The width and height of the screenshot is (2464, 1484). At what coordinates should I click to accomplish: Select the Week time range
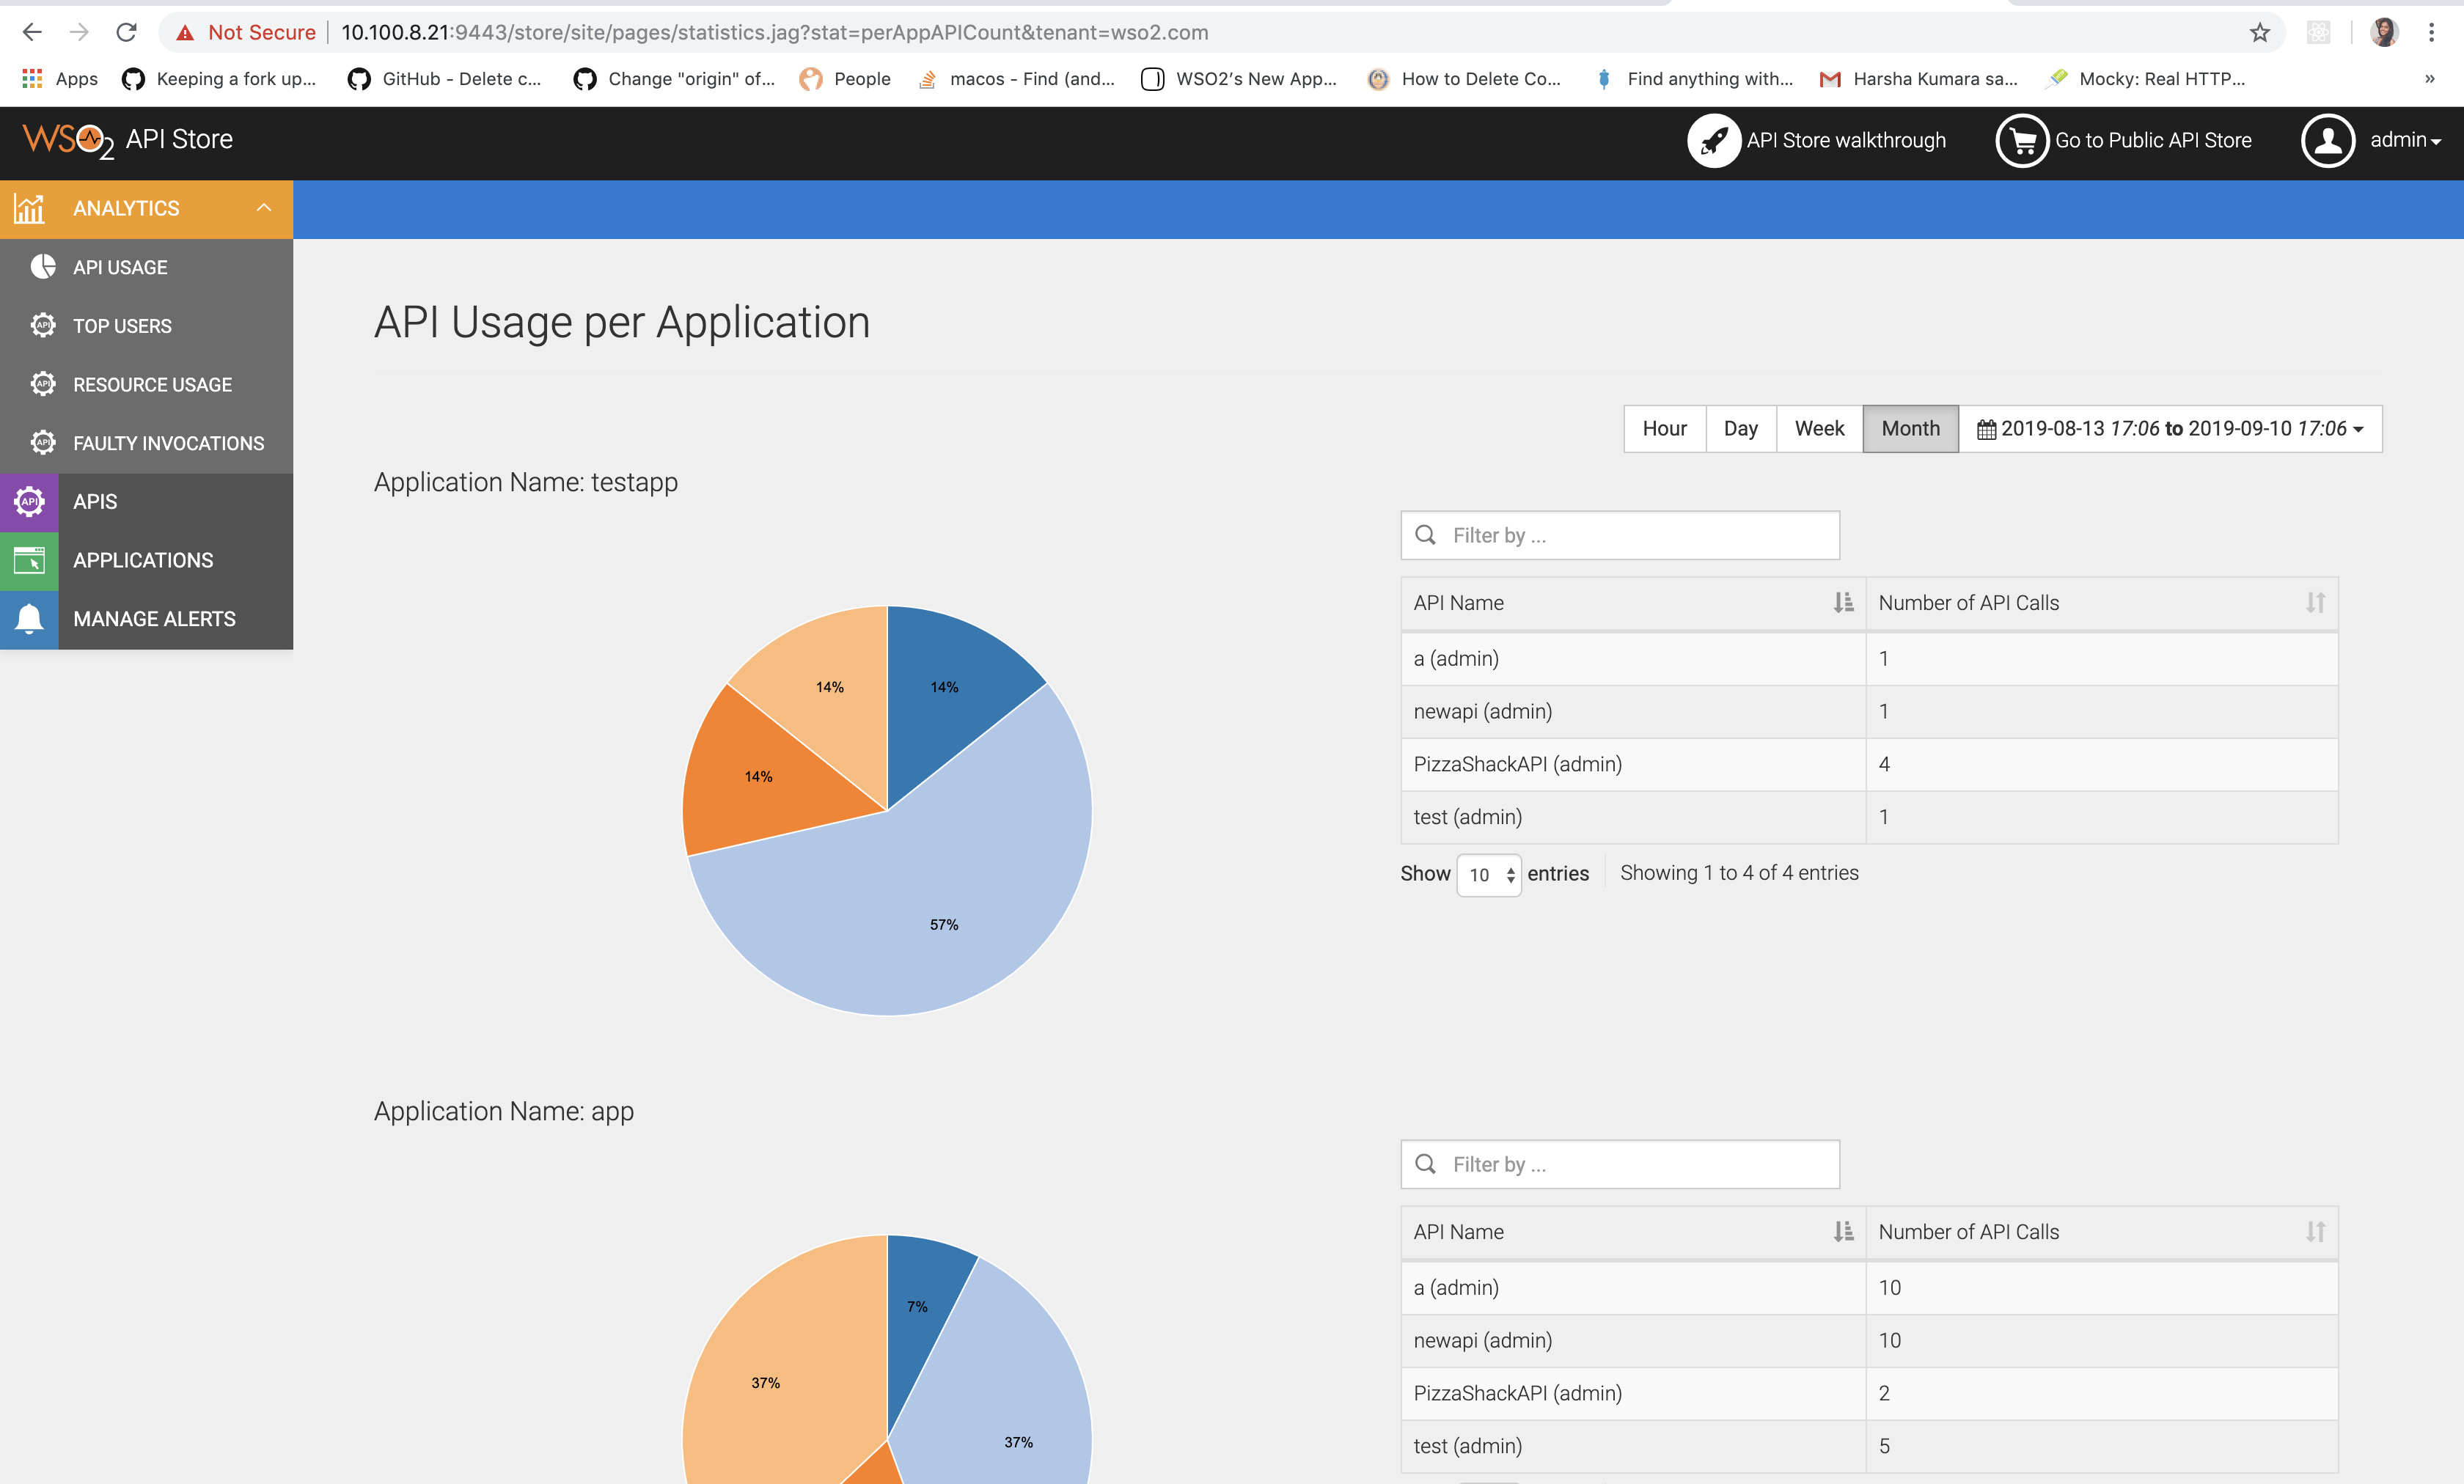1819,429
